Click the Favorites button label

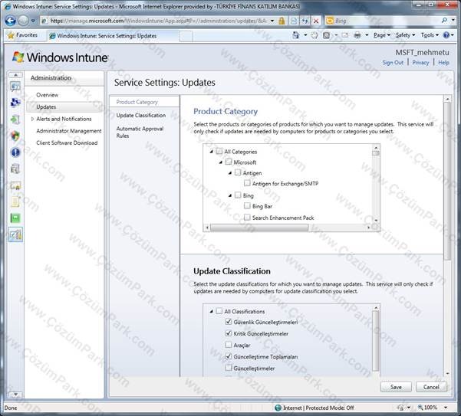tap(26, 35)
